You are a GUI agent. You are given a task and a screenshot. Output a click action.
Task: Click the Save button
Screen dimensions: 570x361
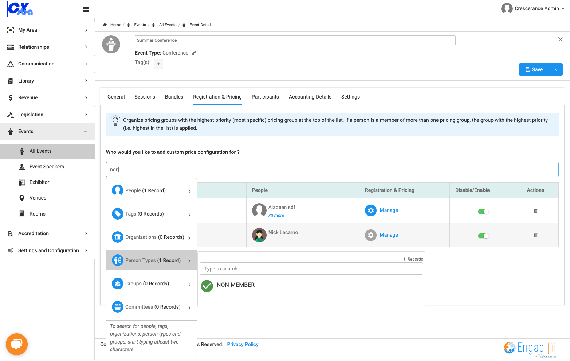(x=534, y=69)
